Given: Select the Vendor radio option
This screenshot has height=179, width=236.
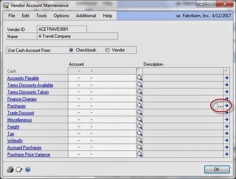Looking at the screenshot, I should click(x=107, y=50).
